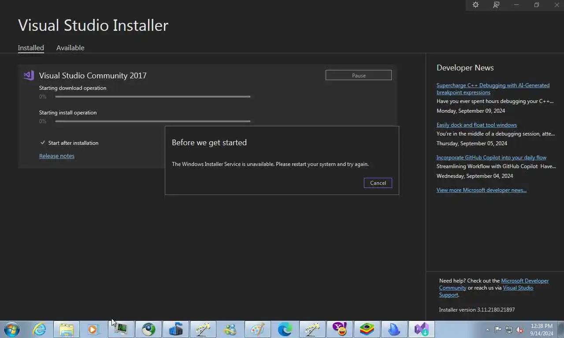Click the install operation progress bar
Screen dimensions: 564x338
[153, 121]
